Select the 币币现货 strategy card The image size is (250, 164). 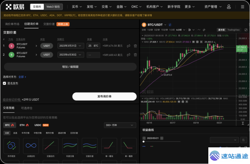click(x=11, y=146)
